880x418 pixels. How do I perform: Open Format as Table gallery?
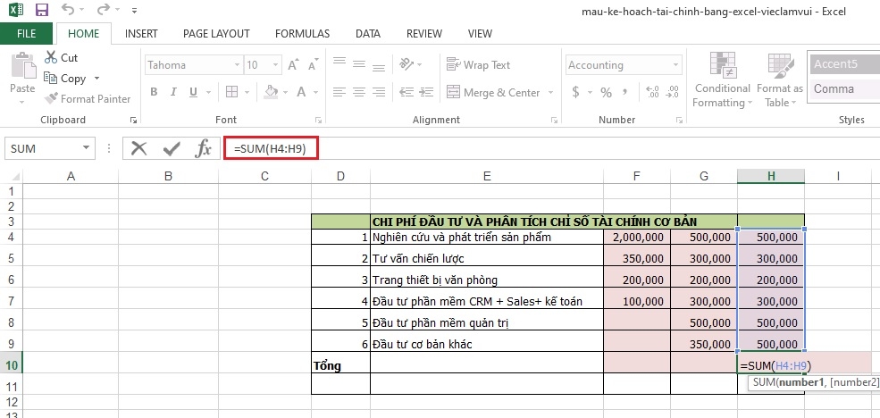(780, 80)
